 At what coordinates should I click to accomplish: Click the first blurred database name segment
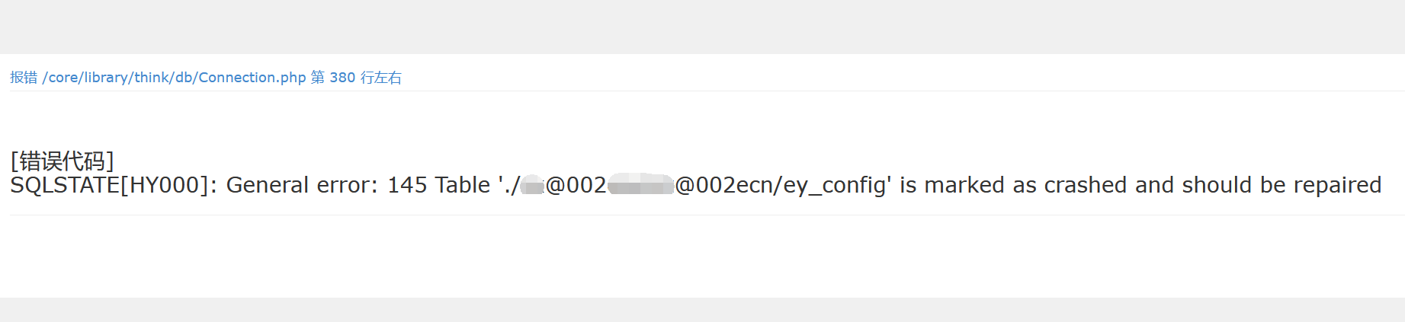[x=533, y=185]
